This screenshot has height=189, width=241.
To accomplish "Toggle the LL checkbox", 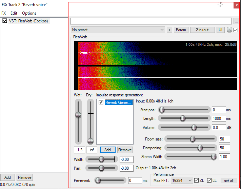I will coord(209,181).
